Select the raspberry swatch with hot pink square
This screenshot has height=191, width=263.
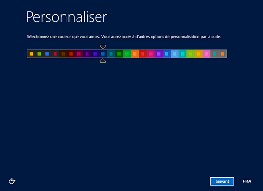pyautogui.click(x=151, y=54)
